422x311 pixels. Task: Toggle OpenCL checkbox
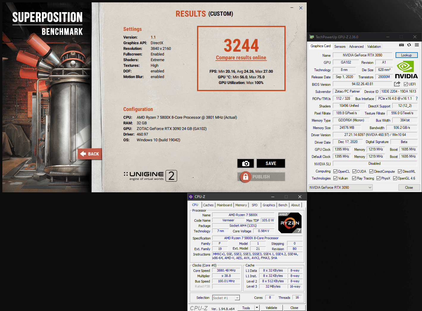tap(335, 172)
